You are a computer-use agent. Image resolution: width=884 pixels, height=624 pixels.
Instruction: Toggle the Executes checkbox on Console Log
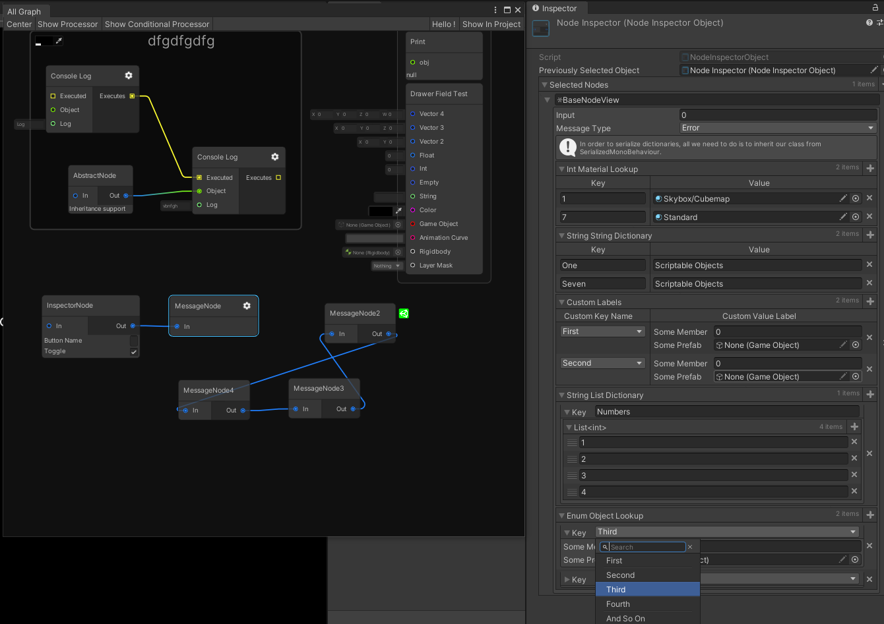(x=133, y=96)
